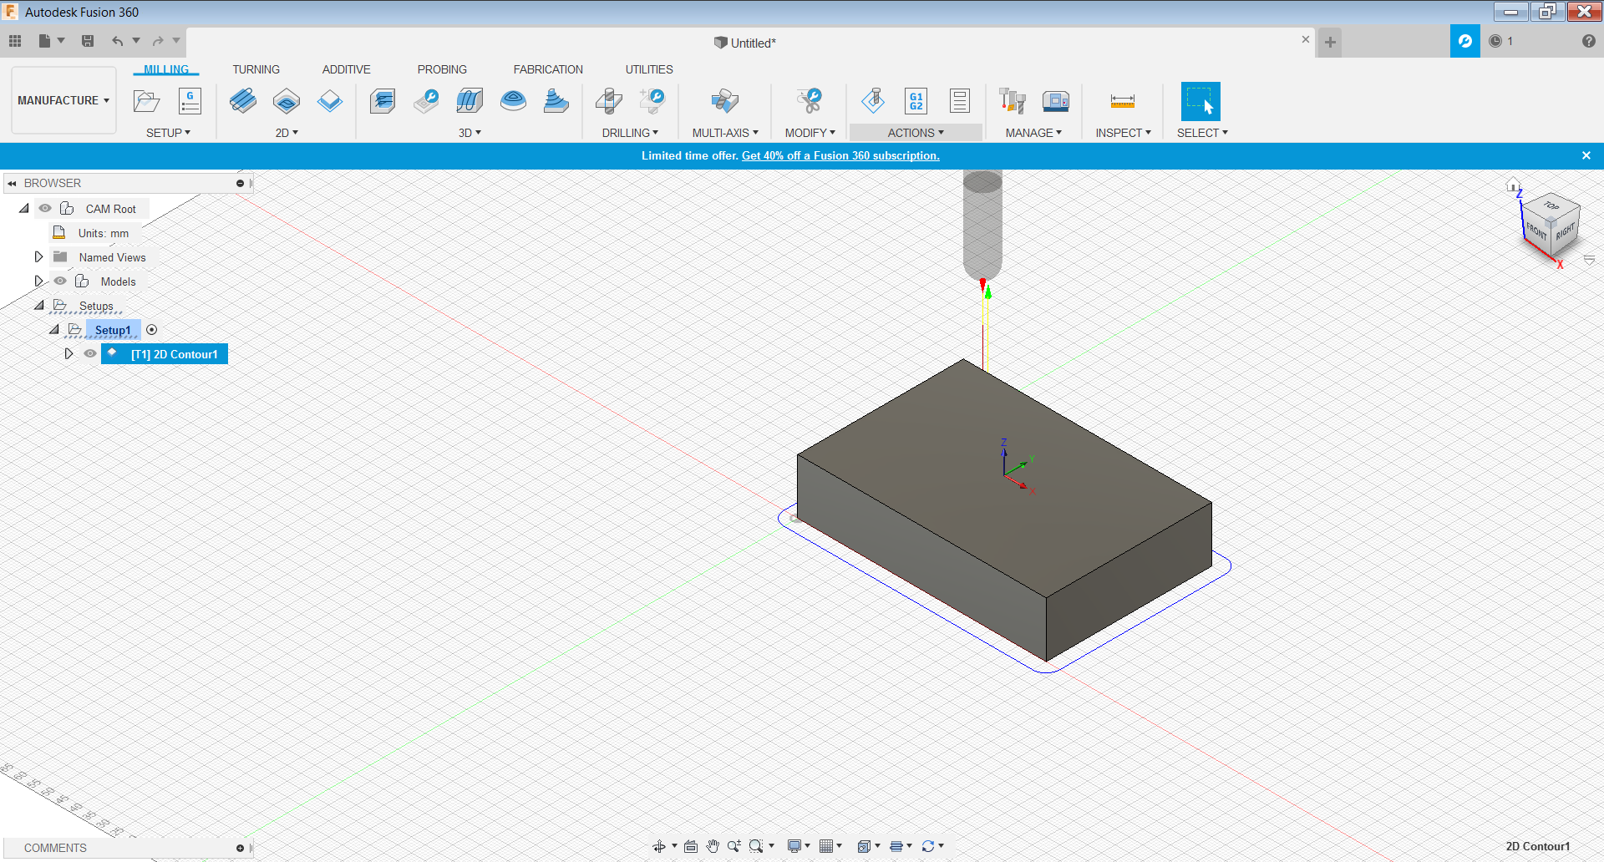Image resolution: width=1604 pixels, height=862 pixels.
Task: Select the 3D Contour tool
Action: [x=513, y=101]
